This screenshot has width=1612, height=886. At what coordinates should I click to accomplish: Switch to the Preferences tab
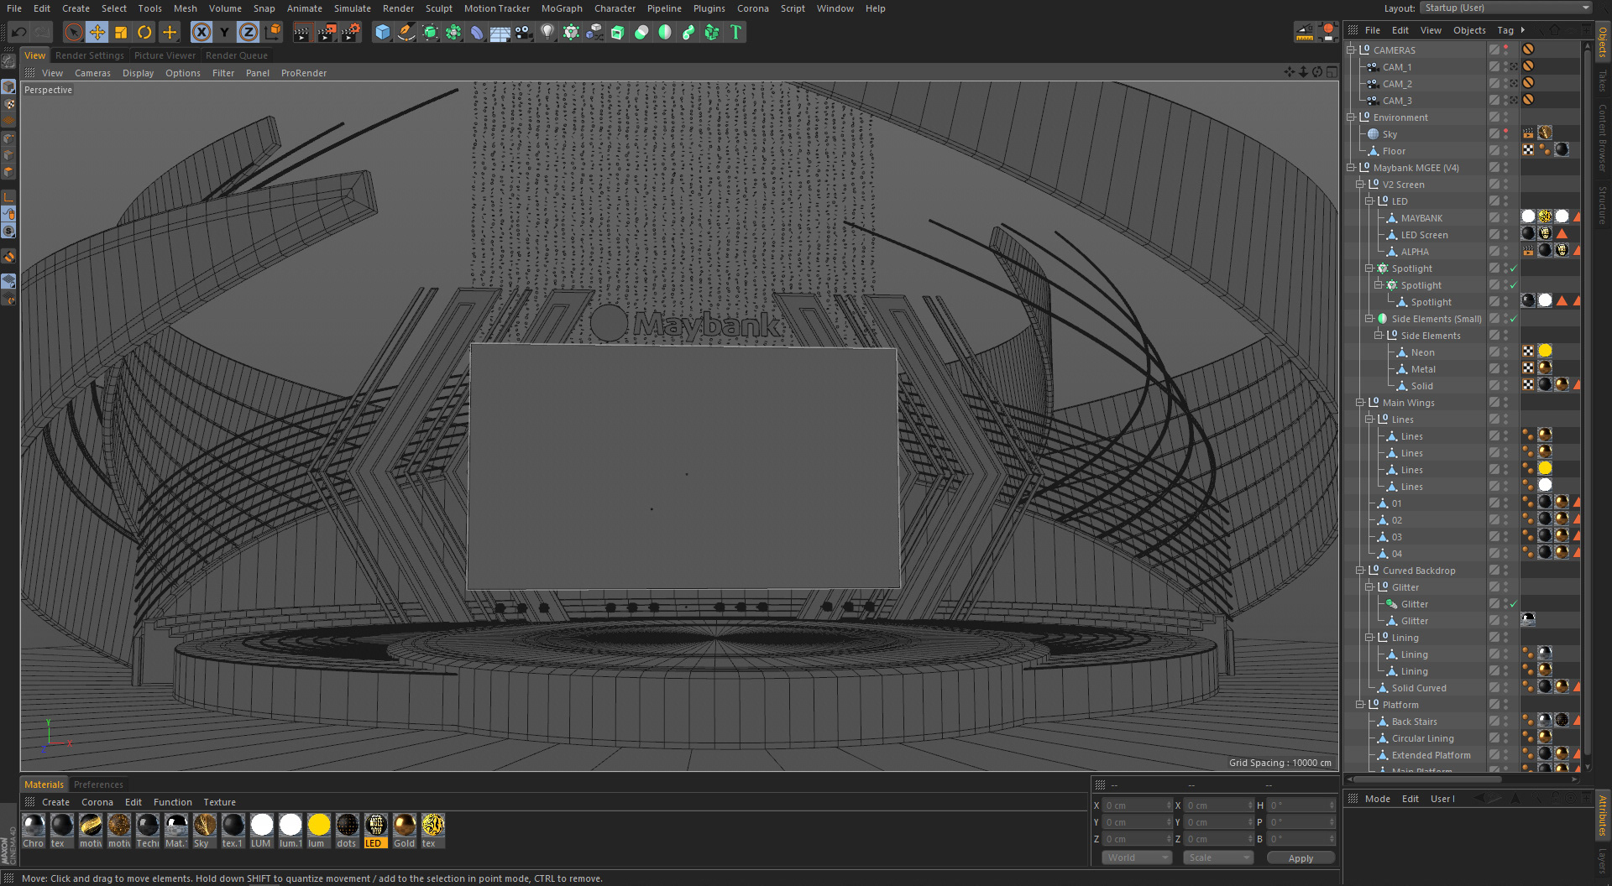[98, 784]
